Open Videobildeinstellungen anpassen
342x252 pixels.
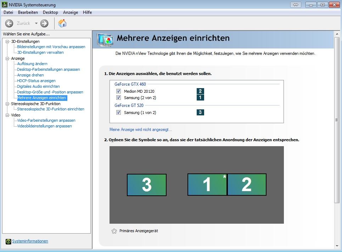(x=44, y=126)
